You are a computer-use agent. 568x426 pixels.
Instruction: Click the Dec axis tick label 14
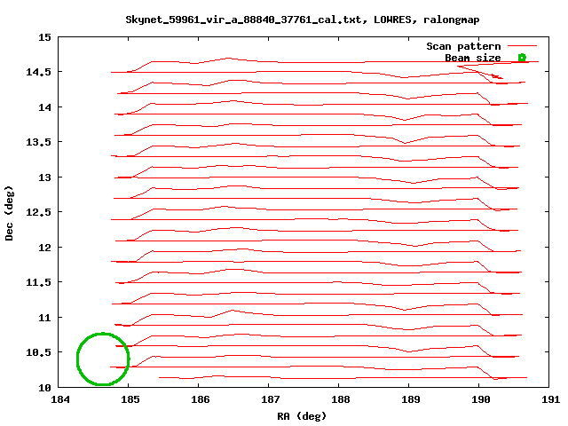(x=44, y=107)
